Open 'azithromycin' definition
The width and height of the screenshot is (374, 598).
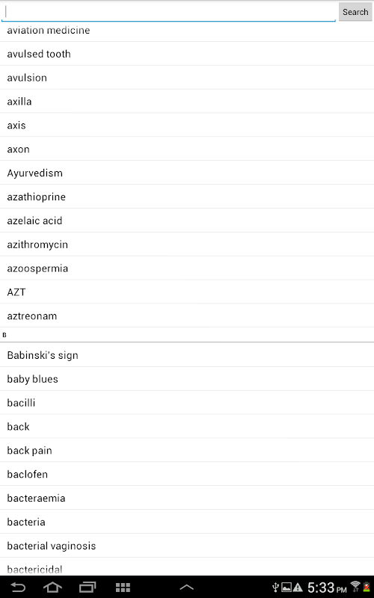[x=187, y=244]
